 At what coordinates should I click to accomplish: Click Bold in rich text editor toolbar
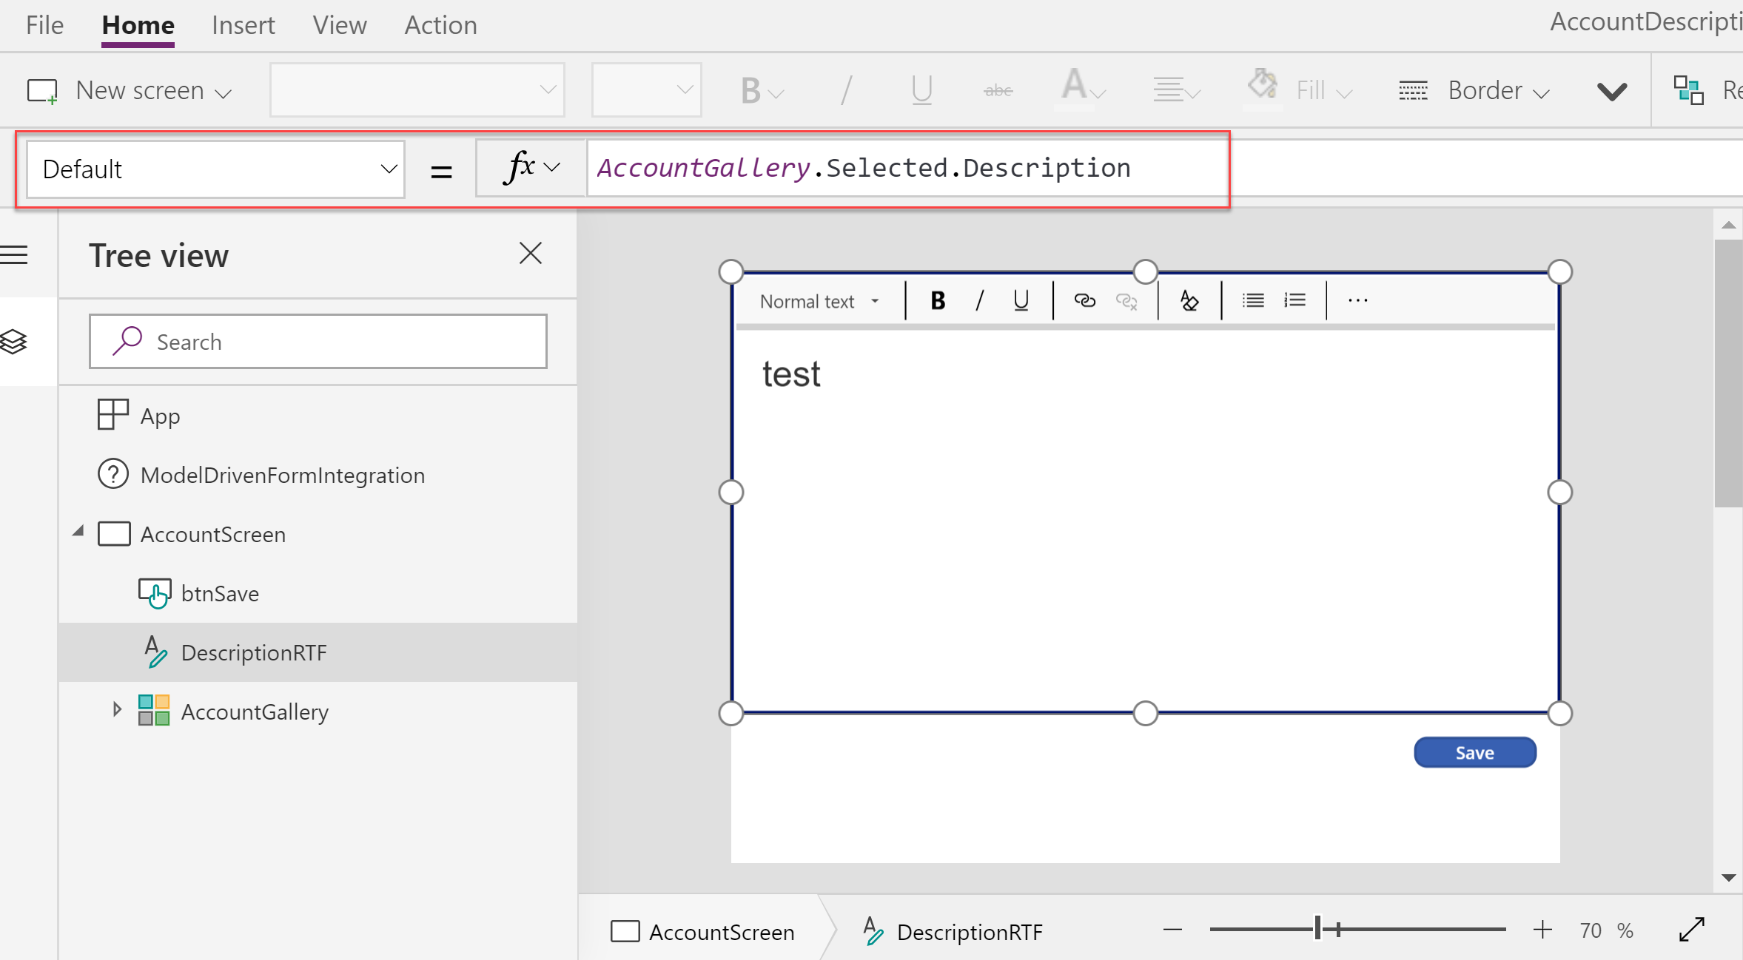[x=938, y=300]
